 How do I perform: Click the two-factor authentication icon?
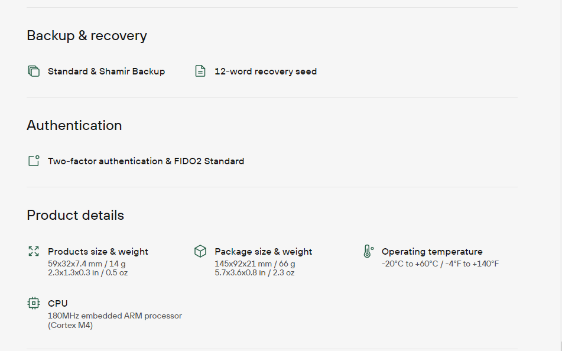(x=34, y=161)
